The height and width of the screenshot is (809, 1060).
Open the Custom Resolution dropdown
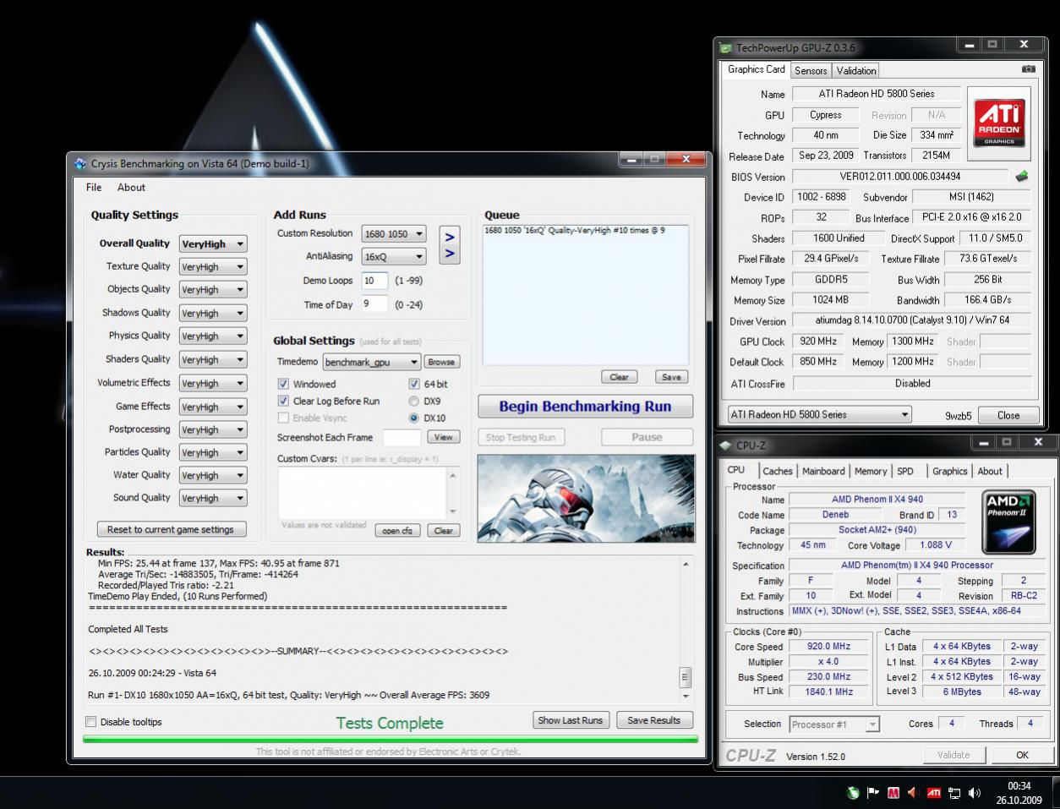394,234
